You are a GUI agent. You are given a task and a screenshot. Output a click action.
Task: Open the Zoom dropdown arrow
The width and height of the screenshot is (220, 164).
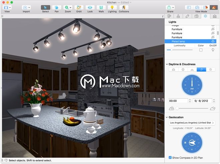(70, 7)
